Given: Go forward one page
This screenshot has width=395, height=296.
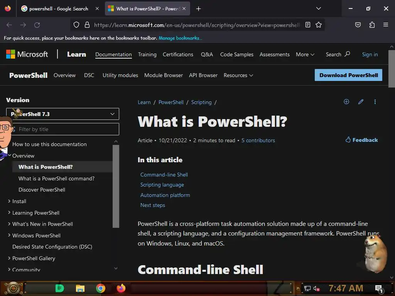Looking at the screenshot, I should pyautogui.click(x=23, y=25).
